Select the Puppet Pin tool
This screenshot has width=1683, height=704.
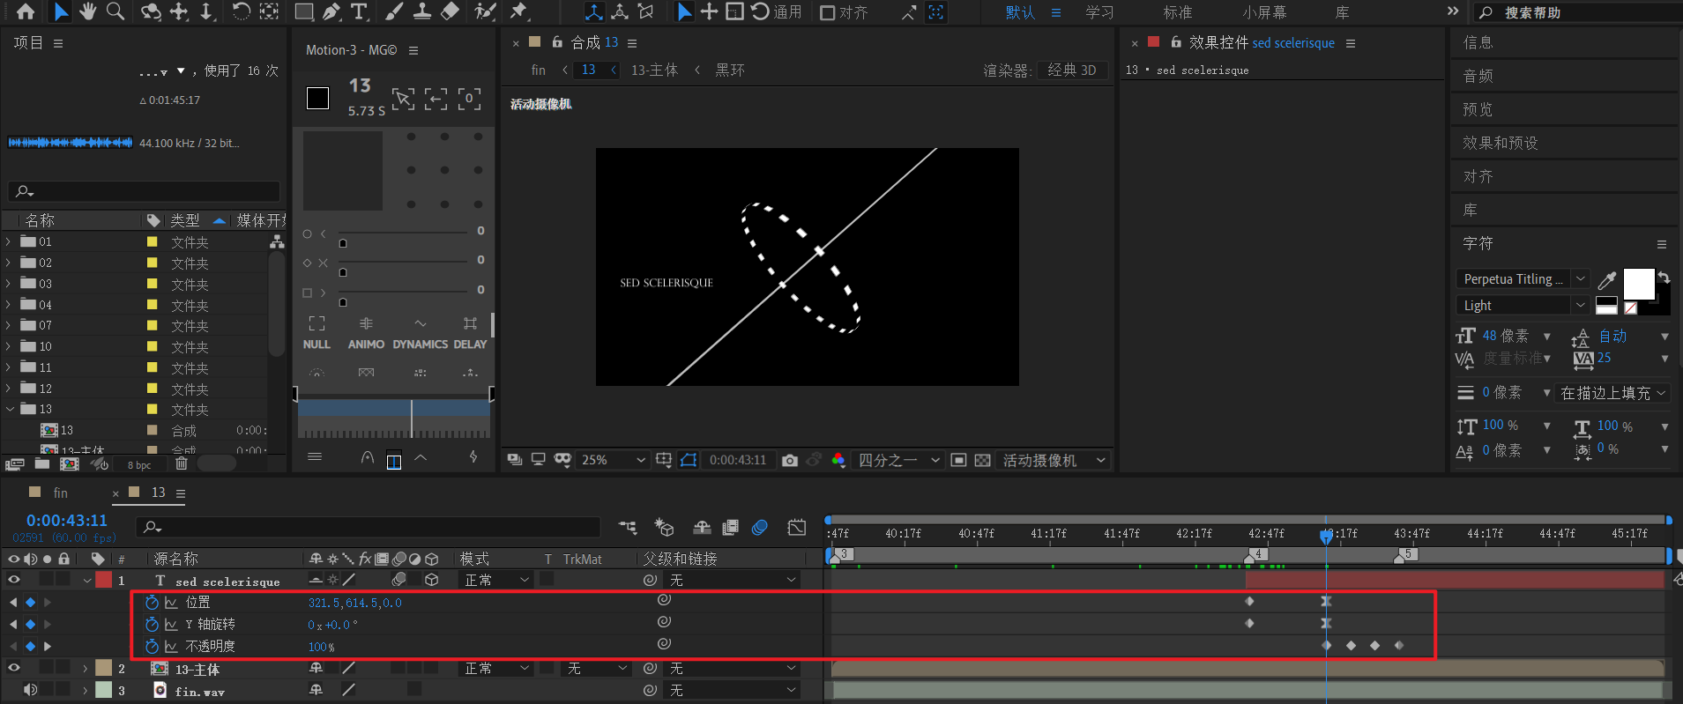518,11
